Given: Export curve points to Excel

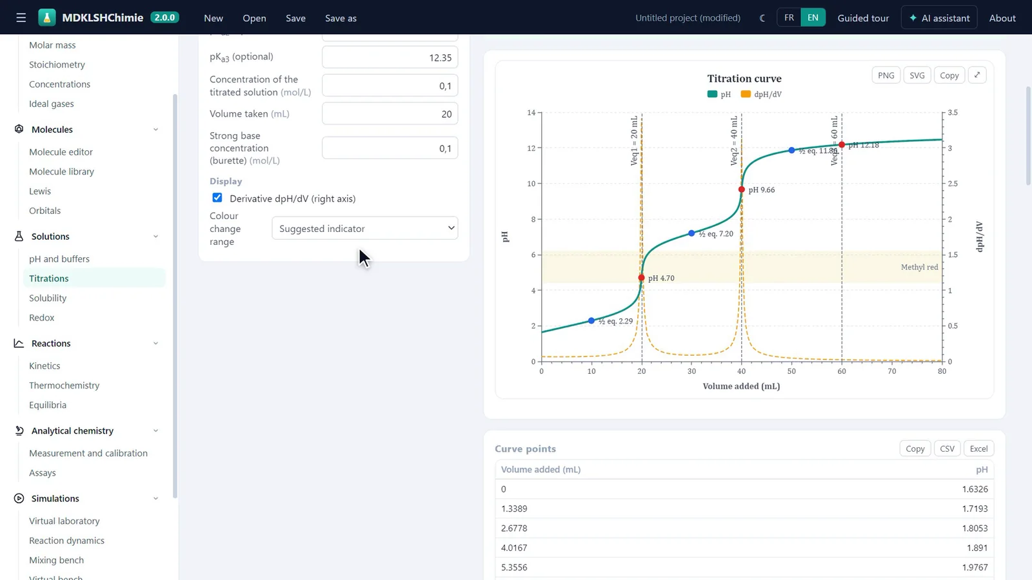Looking at the screenshot, I should click(x=978, y=449).
